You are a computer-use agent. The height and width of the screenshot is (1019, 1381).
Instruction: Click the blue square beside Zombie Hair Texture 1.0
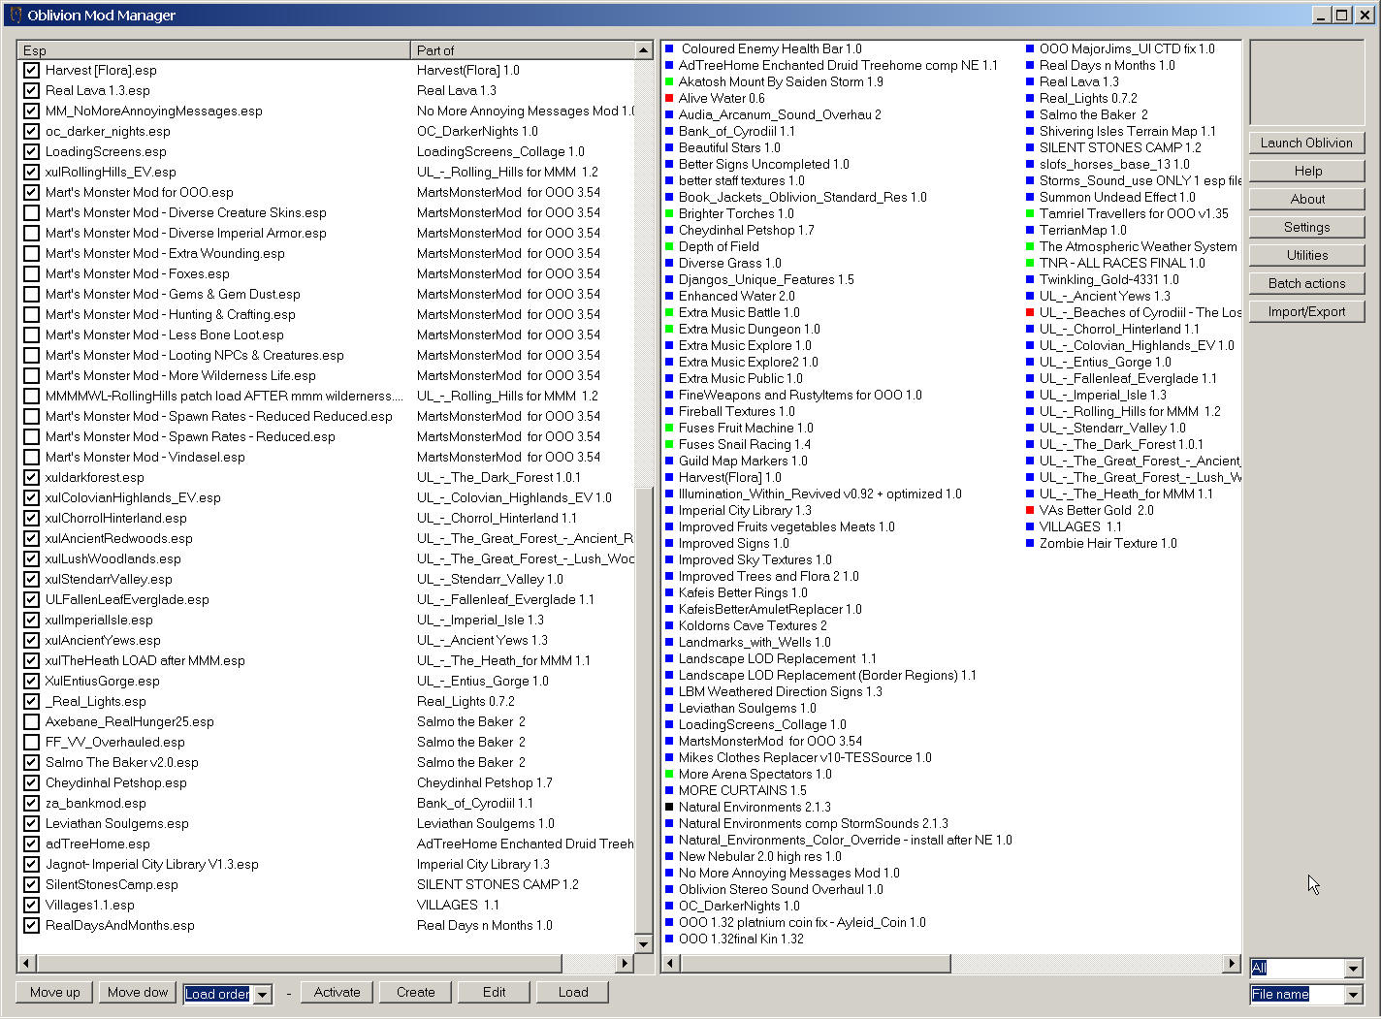click(1030, 543)
